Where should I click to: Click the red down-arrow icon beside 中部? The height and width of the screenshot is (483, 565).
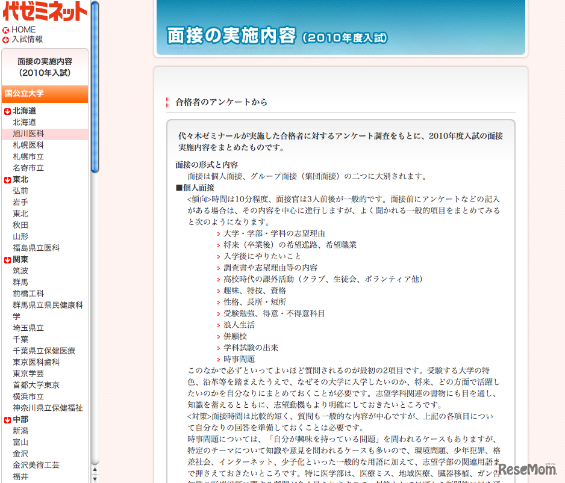pyautogui.click(x=7, y=420)
